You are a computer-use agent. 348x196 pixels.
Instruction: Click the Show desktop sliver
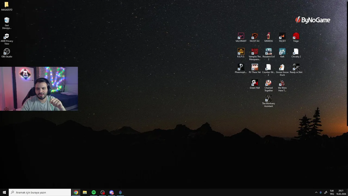[x=347, y=192]
